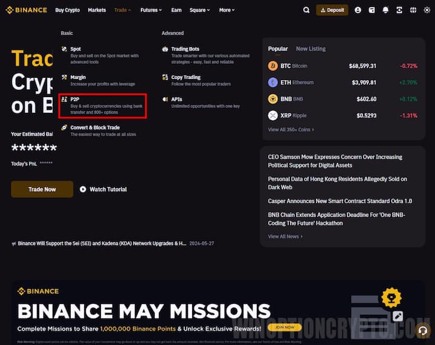
Task: Open the wallet icon in header
Action: [372, 10]
